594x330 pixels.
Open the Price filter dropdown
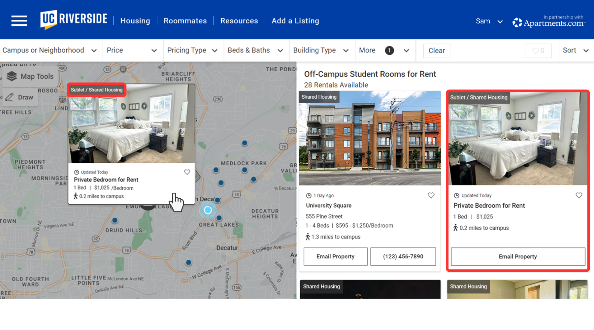click(132, 50)
